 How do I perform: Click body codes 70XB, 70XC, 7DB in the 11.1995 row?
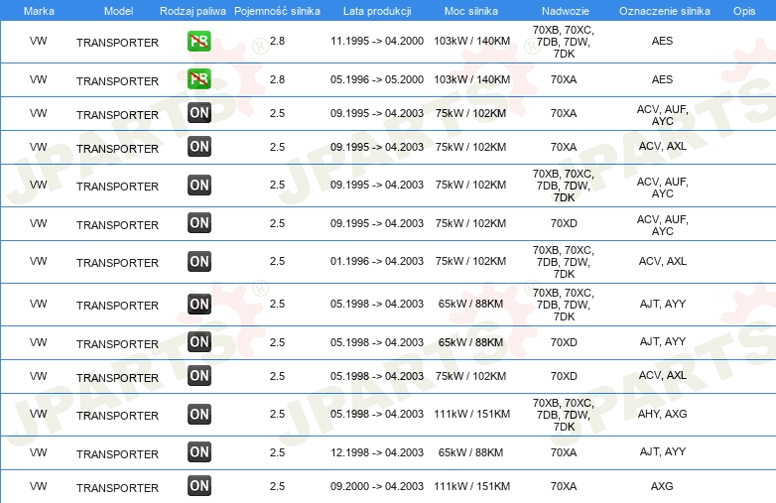(x=564, y=42)
